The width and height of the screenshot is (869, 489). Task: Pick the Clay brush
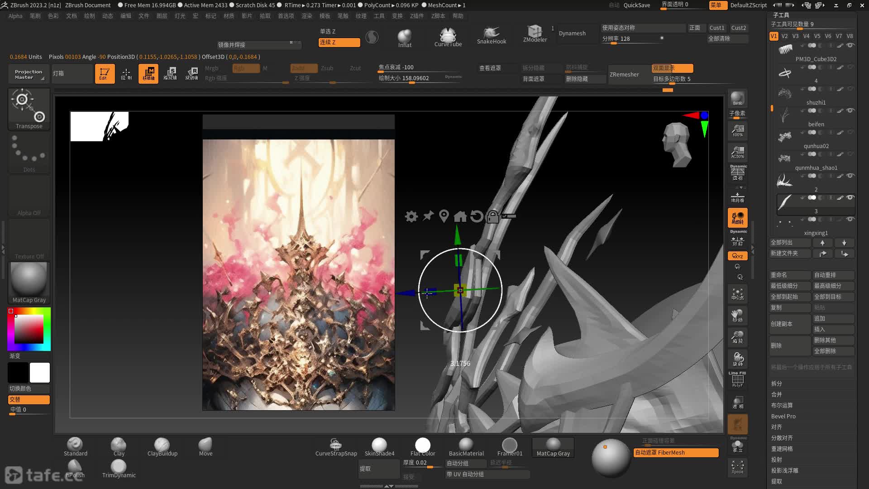119,447
